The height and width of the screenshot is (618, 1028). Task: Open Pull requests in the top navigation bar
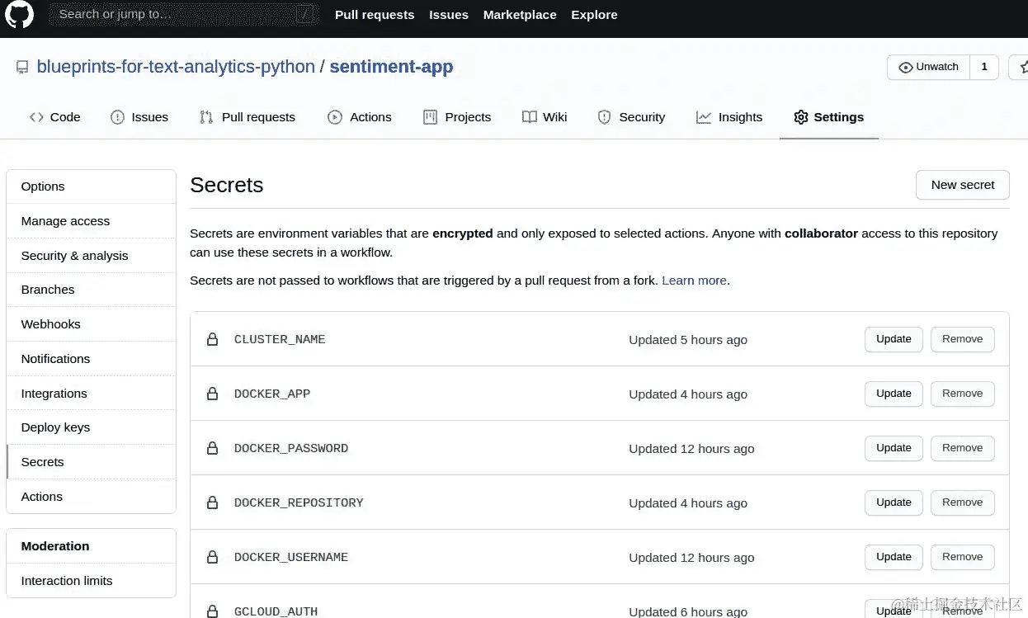(x=375, y=15)
